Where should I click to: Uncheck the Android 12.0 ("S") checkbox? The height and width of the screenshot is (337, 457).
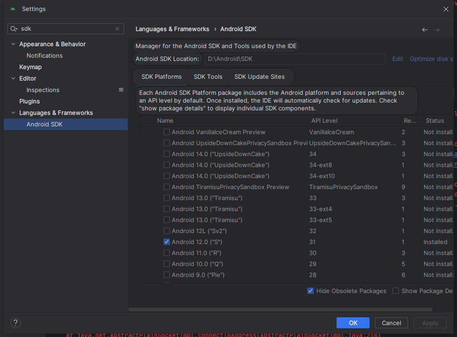click(x=167, y=242)
